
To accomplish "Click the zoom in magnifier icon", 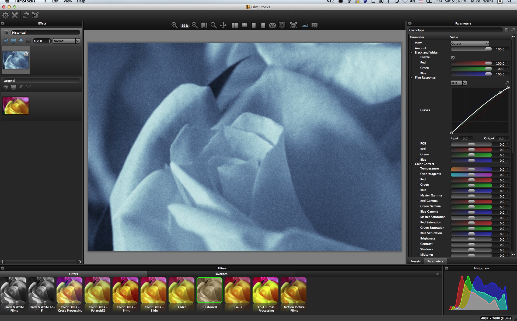I will (x=174, y=25).
